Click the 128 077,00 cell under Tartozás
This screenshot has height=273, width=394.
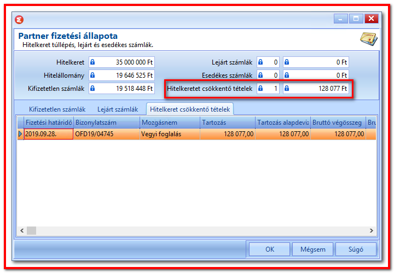228,134
